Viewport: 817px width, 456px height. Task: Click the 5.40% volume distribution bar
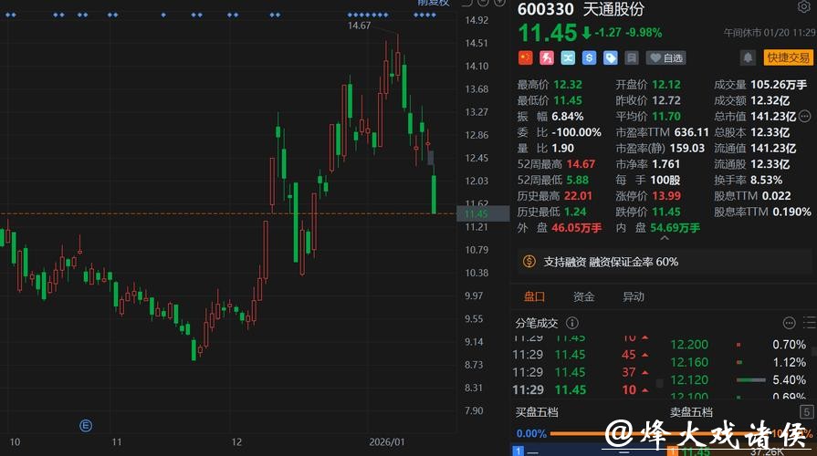[x=751, y=380]
